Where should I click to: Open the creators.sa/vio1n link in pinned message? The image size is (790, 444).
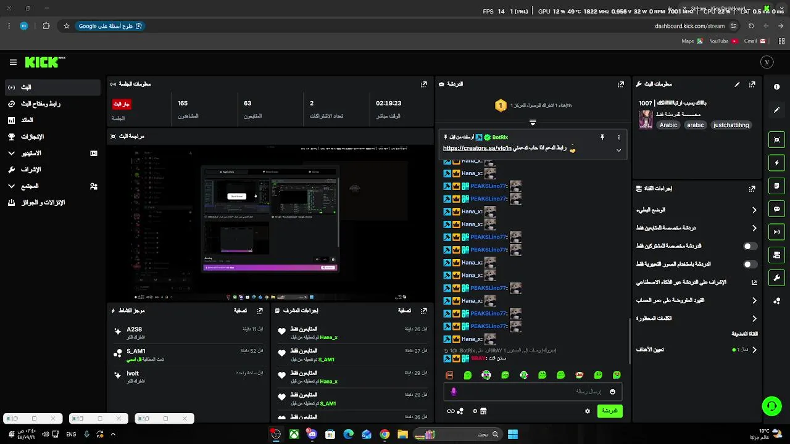tap(477, 148)
